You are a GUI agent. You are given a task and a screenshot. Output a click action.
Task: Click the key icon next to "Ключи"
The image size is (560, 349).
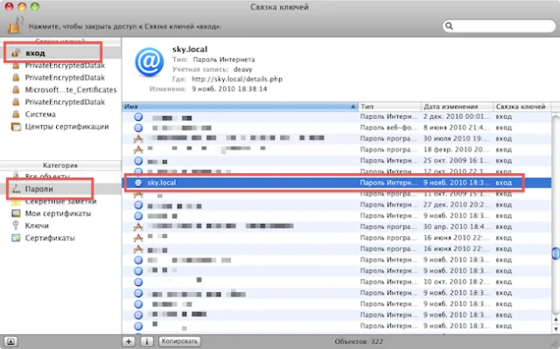16,226
